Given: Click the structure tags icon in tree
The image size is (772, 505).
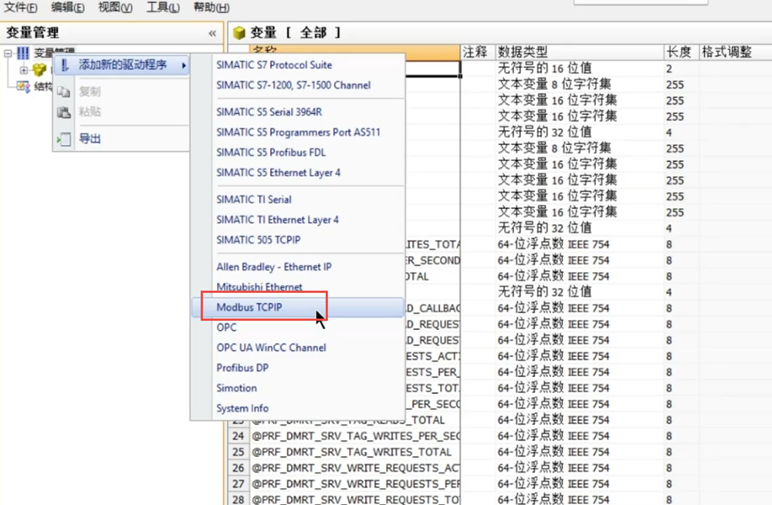Looking at the screenshot, I should tap(22, 86).
